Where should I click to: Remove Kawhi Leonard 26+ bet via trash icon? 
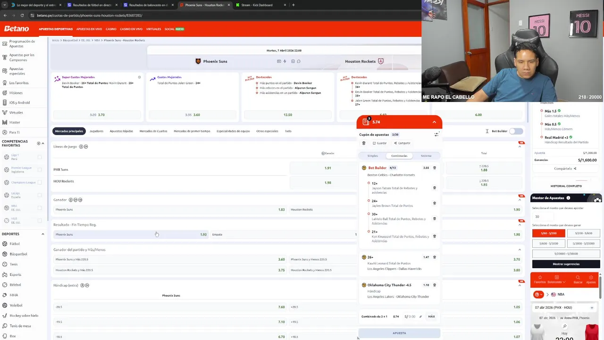435,257
